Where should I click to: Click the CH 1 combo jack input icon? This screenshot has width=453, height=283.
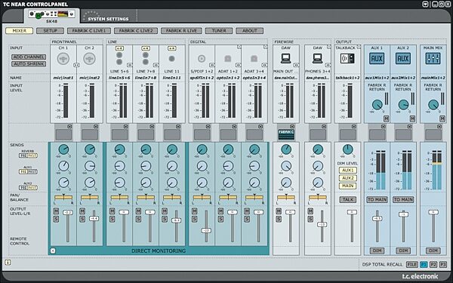tap(63, 59)
